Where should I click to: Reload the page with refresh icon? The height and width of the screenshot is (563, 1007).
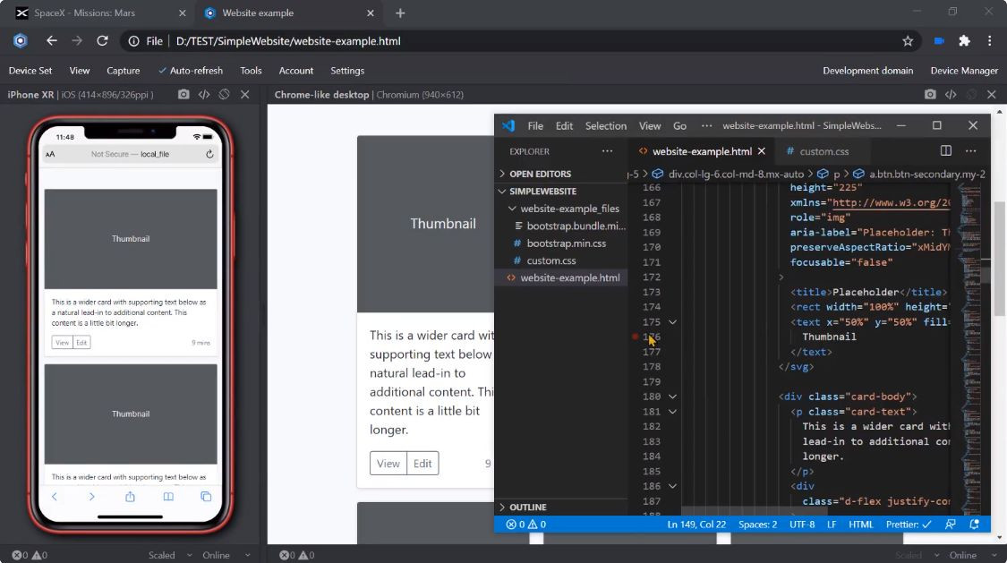[102, 40]
